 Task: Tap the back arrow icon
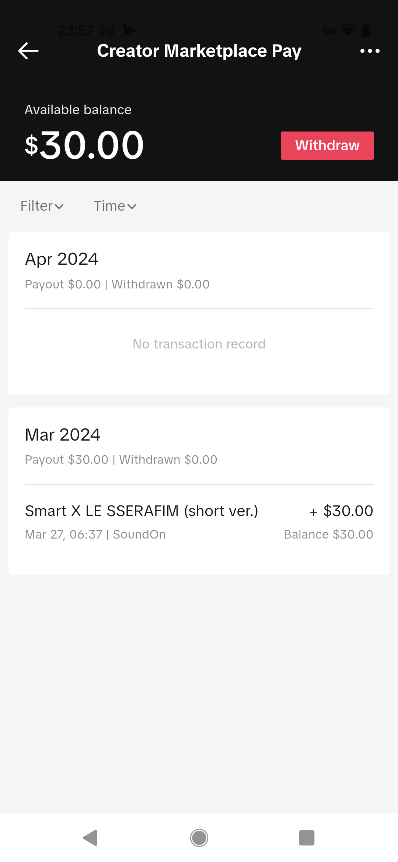(x=28, y=51)
